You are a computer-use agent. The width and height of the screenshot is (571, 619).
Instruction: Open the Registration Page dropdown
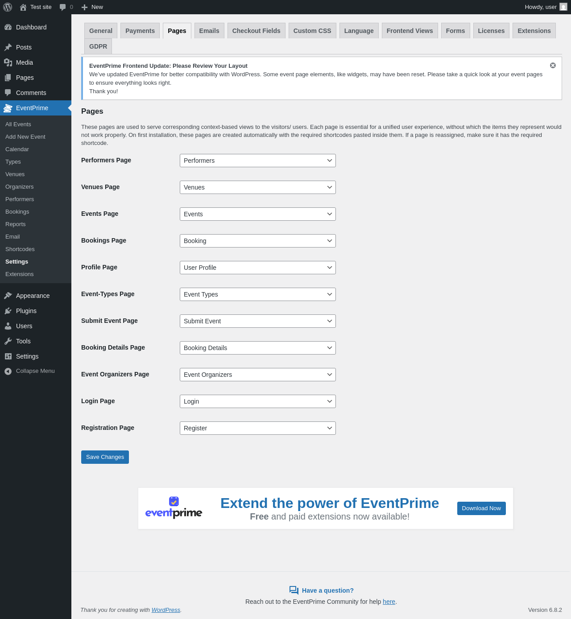(x=258, y=428)
